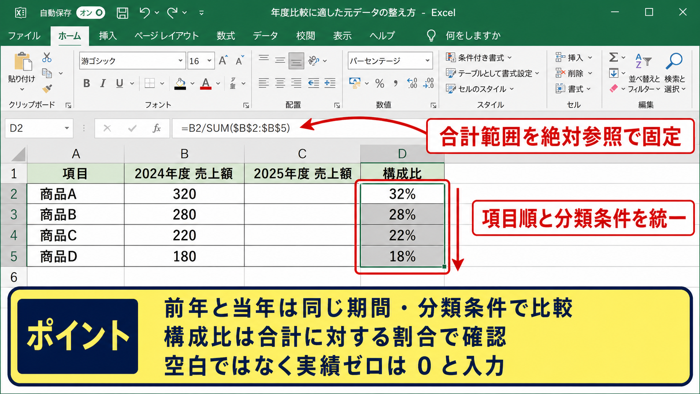Viewport: 700px width, 394px height.
Task: Undo the last action
Action: (144, 13)
